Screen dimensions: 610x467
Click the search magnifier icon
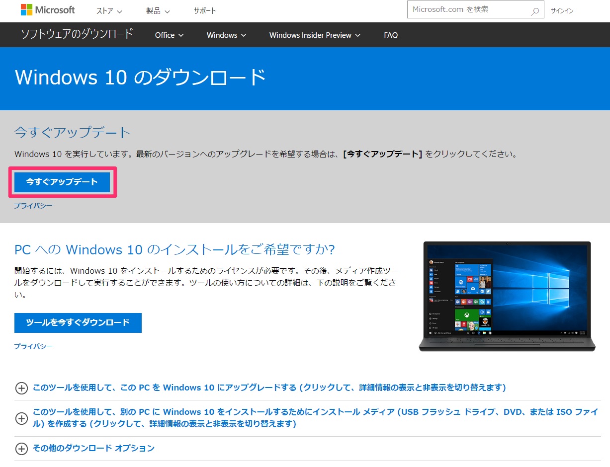535,11
